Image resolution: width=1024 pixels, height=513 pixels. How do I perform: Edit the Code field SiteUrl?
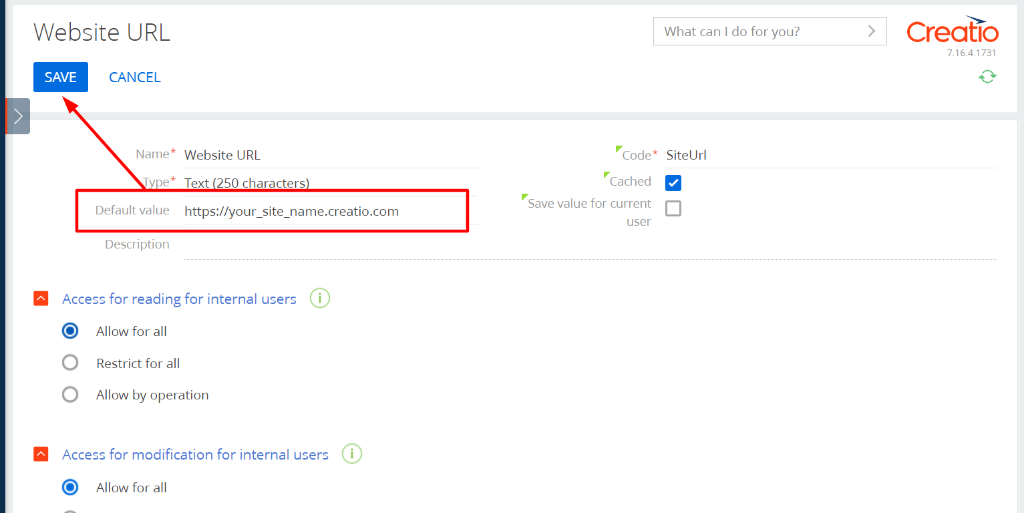(x=831, y=155)
